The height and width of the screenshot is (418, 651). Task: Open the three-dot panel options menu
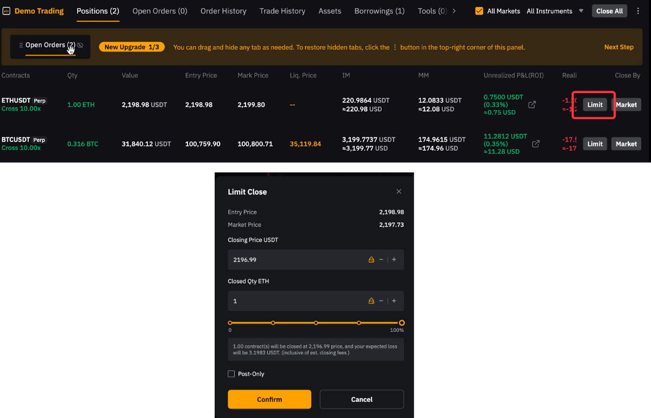638,11
